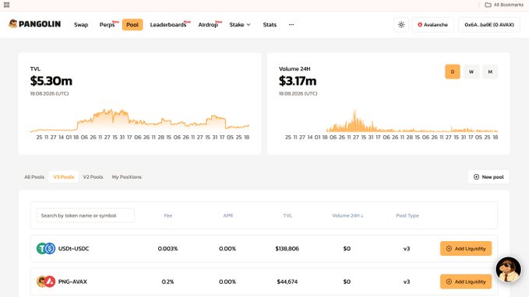The height and width of the screenshot is (297, 529).
Task: Switch to the V3 Pools tab
Action: [x=63, y=176]
